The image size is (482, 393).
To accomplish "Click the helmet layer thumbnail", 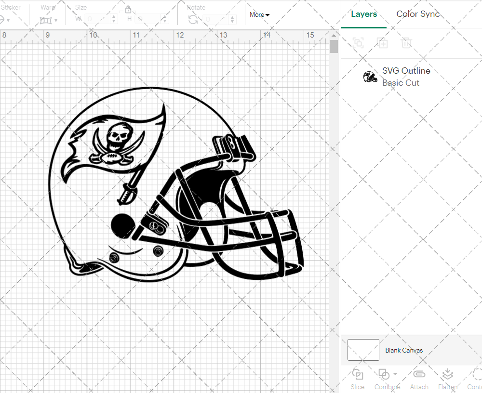I will (x=370, y=77).
